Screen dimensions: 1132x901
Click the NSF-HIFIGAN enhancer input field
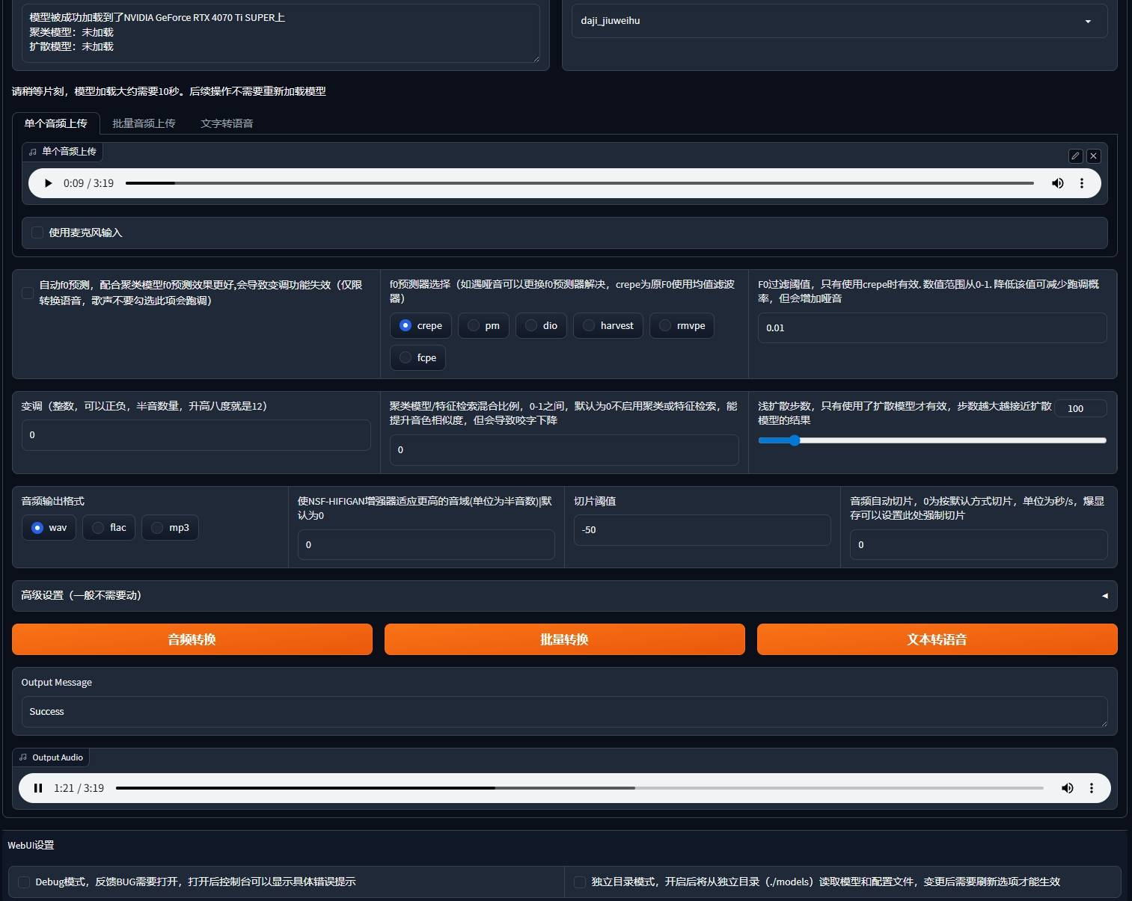426,545
